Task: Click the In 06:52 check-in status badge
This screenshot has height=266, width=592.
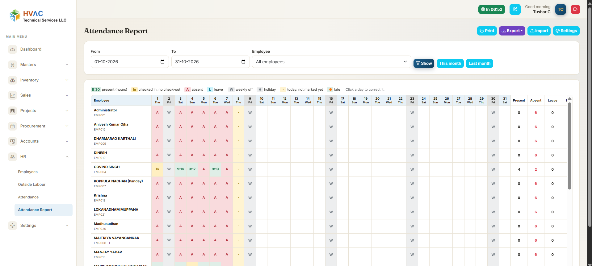Action: point(492,9)
